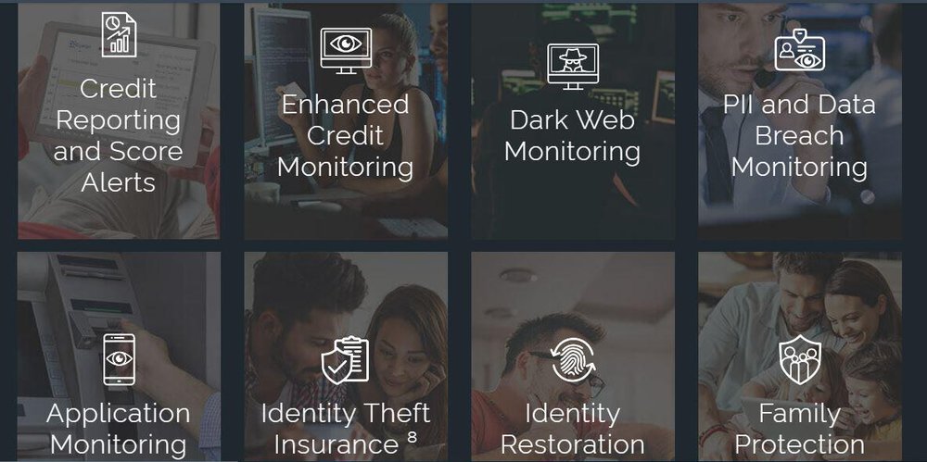Screen dimensions: 927x462
Task: Select Dark Web Monitoring title
Action: click(x=572, y=135)
